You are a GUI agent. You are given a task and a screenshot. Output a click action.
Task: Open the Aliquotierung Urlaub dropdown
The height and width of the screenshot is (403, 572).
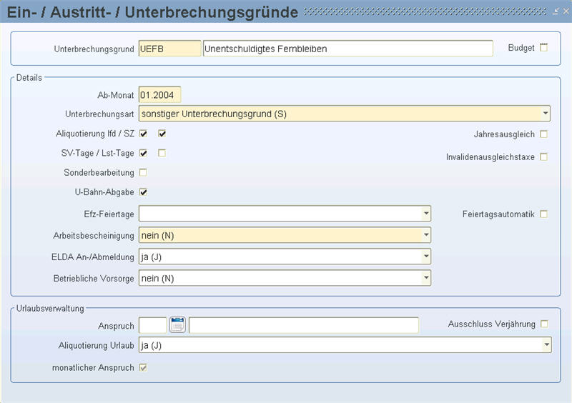click(x=546, y=346)
